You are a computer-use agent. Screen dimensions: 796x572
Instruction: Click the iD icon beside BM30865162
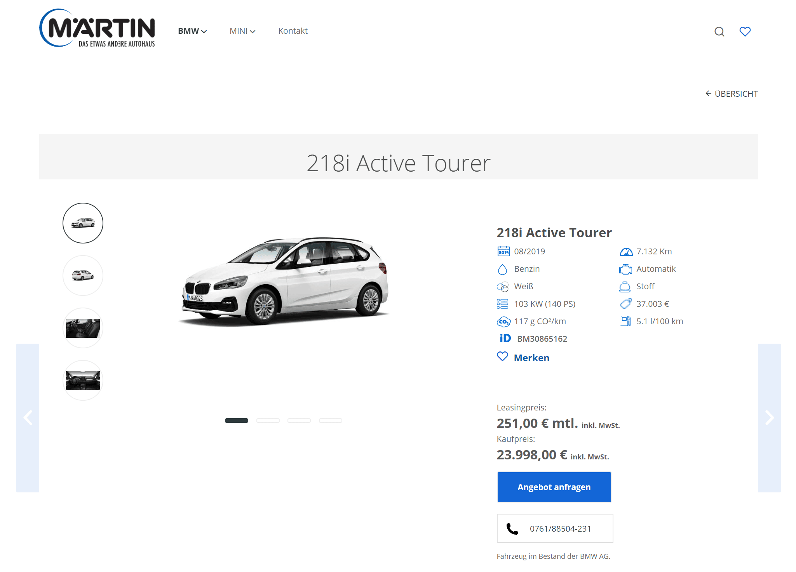pyautogui.click(x=505, y=338)
